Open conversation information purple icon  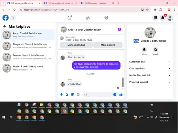click(x=119, y=29)
